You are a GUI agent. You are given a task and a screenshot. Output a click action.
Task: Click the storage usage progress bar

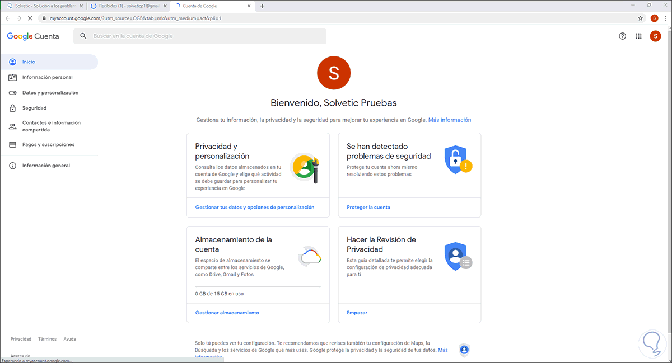[258, 287]
